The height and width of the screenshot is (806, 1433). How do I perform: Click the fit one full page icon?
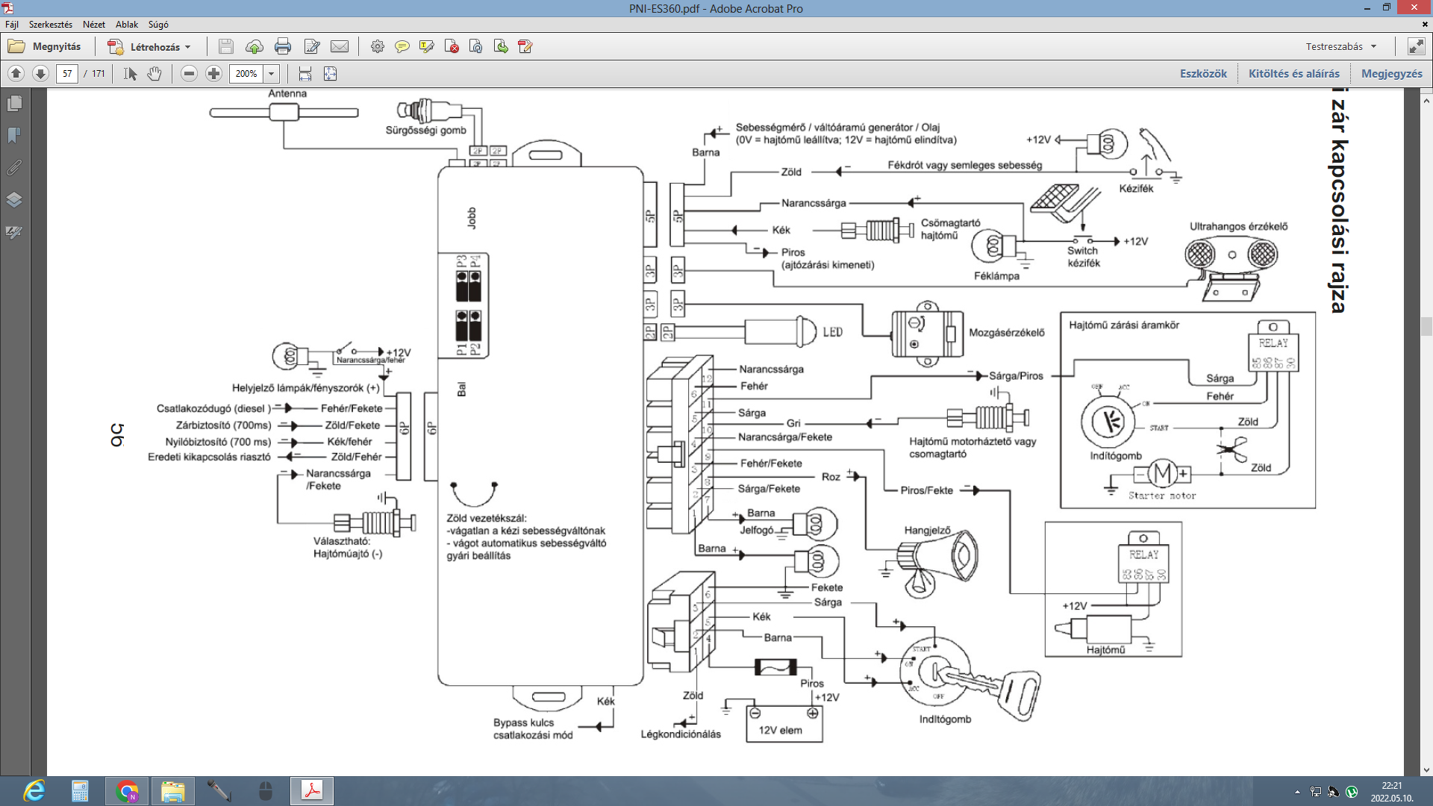[330, 74]
